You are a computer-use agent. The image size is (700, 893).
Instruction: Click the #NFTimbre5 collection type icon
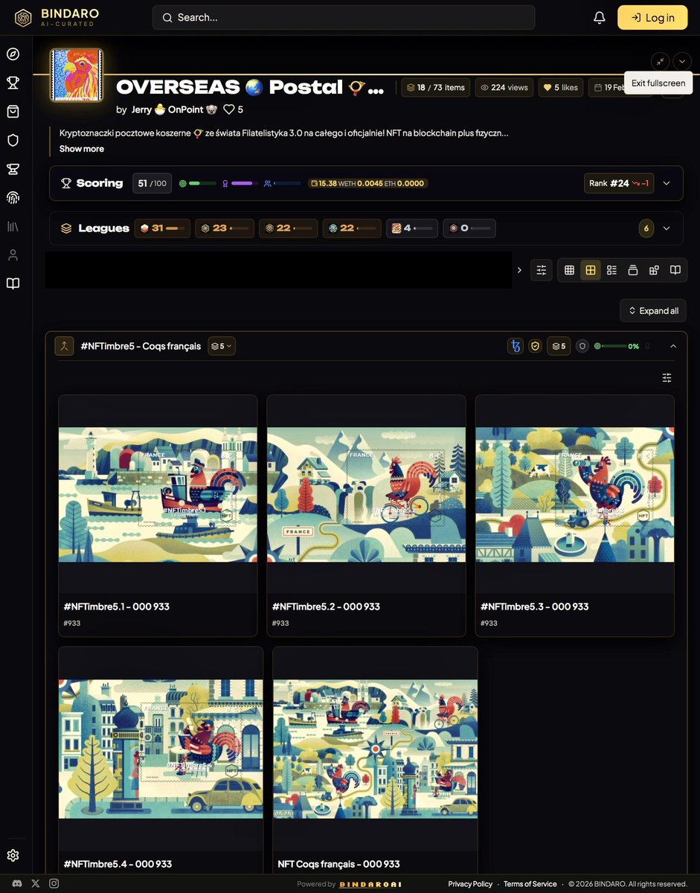(x=64, y=346)
